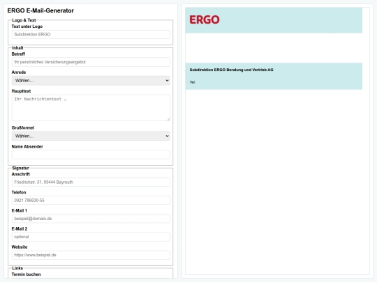Click into the Haupttext textarea
This screenshot has width=377, height=282.
(x=91, y=108)
